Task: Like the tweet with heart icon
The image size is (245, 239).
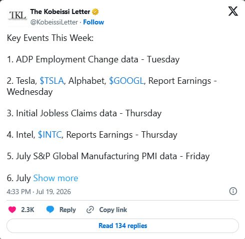Action: tap(12, 210)
